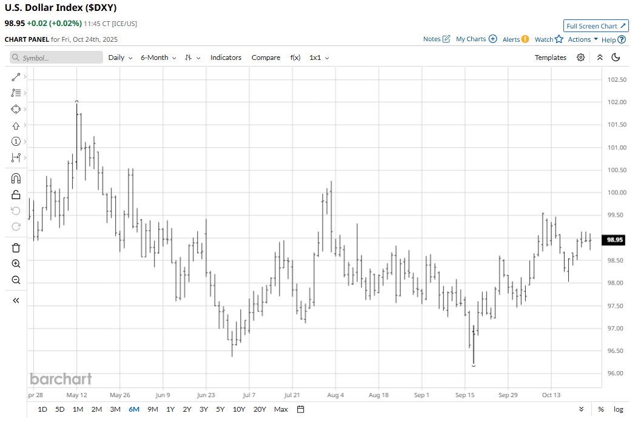Select the 1Y time range
Screen dimensions: 638x422
170,409
